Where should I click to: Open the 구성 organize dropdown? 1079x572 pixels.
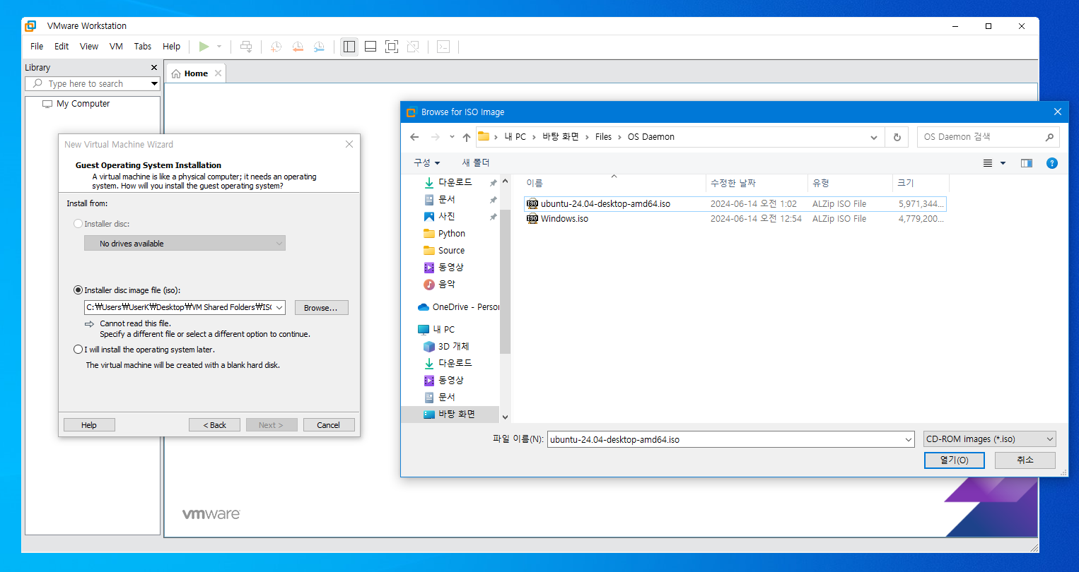(427, 162)
